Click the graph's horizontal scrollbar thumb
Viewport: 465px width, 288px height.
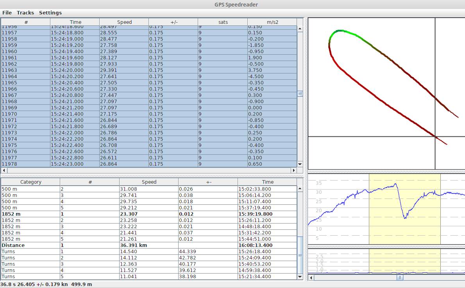pyautogui.click(x=400, y=277)
